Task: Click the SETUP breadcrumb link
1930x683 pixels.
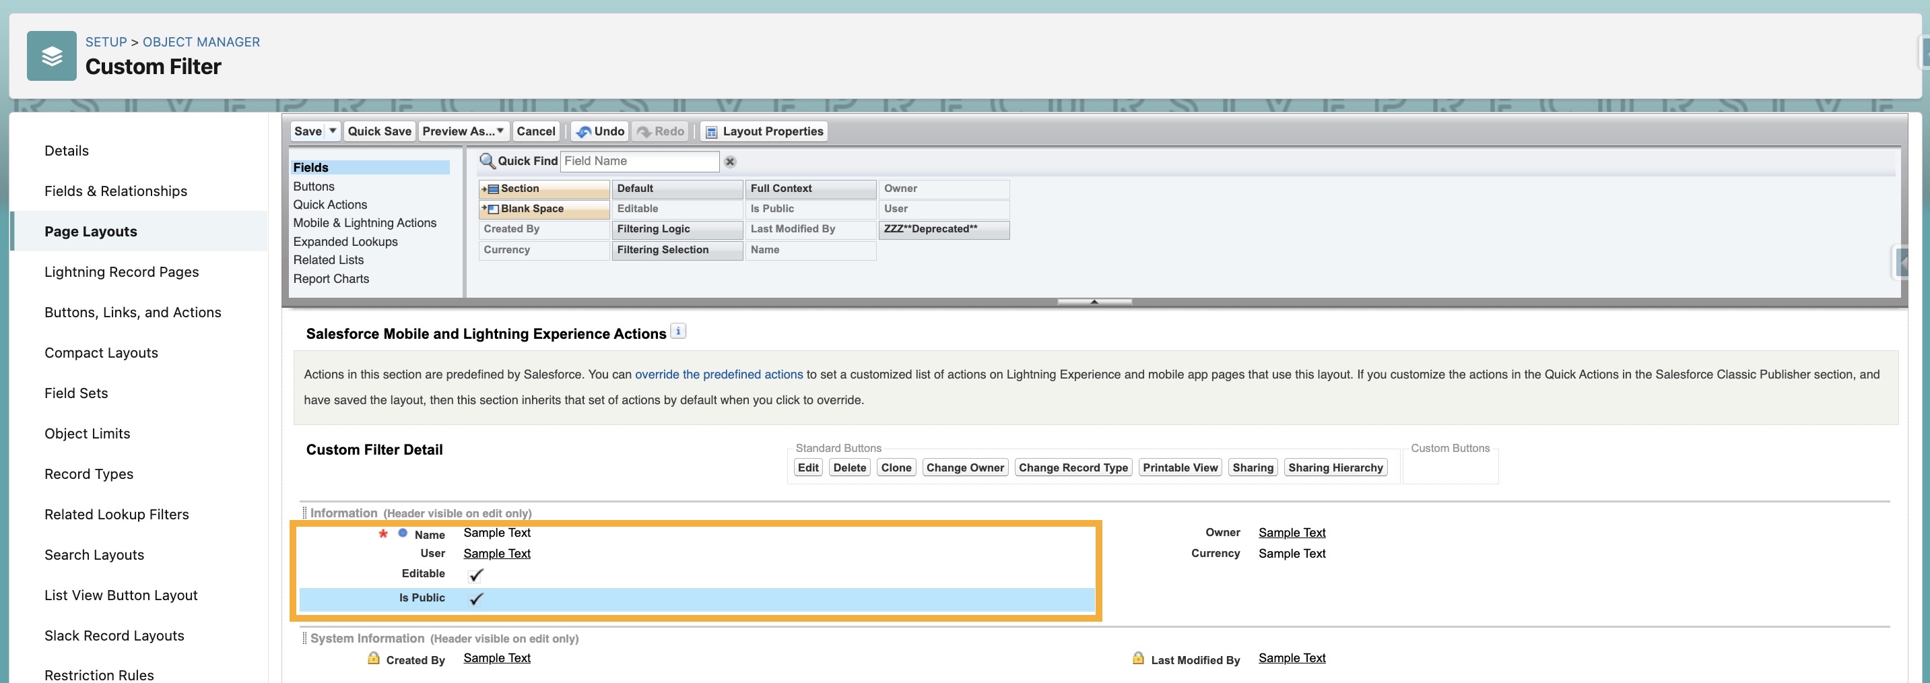Action: 106,42
